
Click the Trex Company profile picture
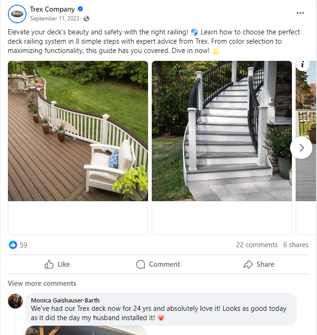click(x=17, y=14)
